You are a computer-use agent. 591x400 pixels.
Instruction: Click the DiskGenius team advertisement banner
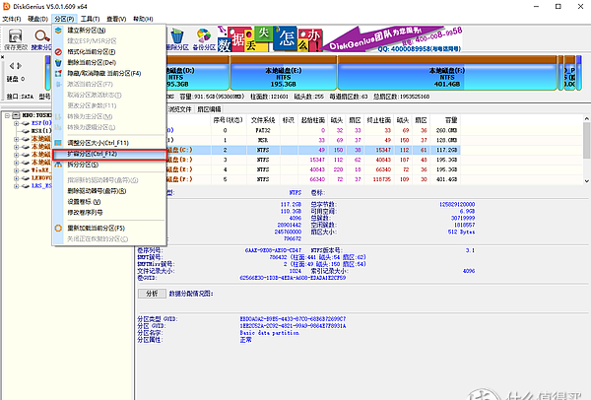[340, 38]
